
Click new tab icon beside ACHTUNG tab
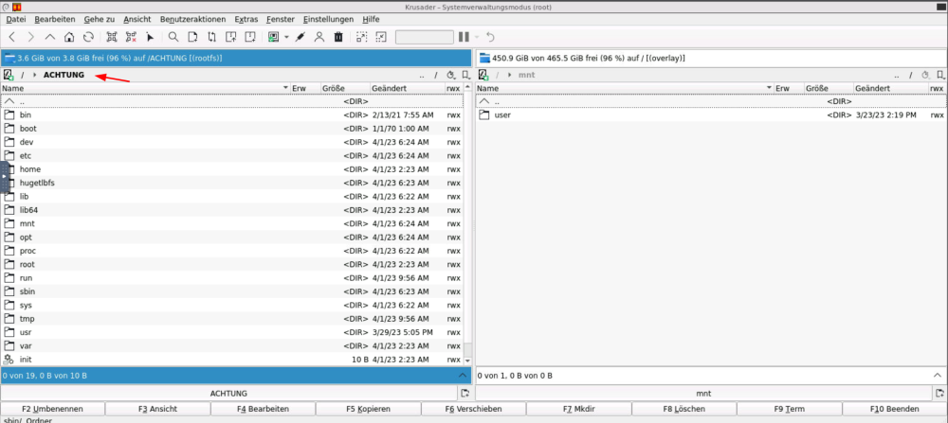pos(465,393)
